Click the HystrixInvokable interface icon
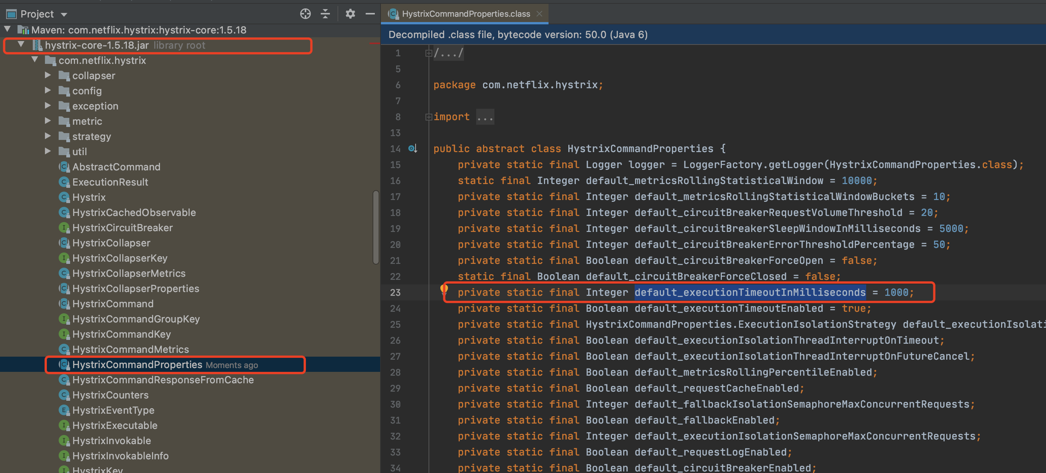 pos(64,440)
